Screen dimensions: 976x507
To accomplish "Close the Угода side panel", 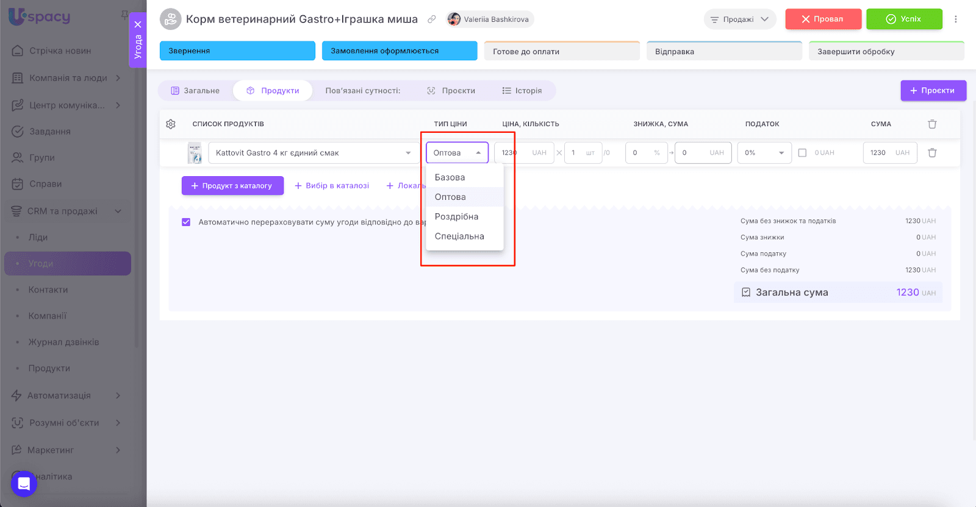I will [x=138, y=25].
